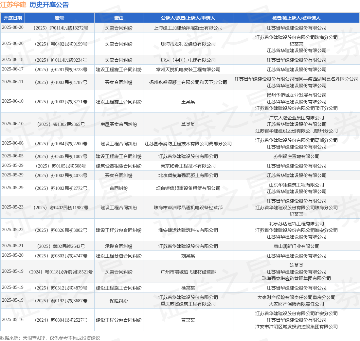Click defendant 苏州银庄置地有限公司

297,156
